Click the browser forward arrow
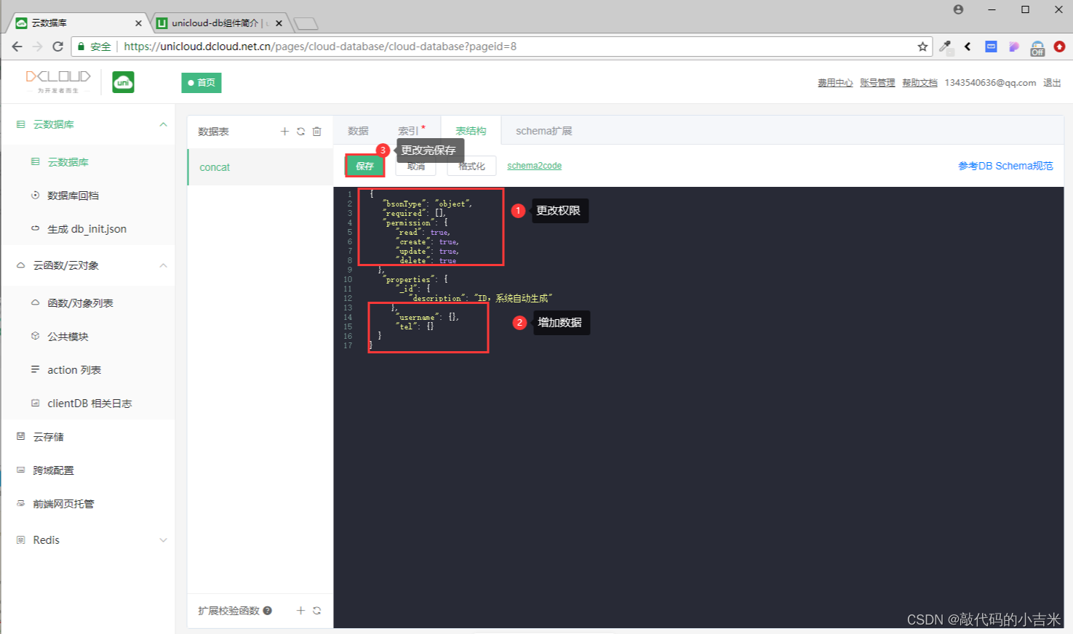The height and width of the screenshot is (634, 1073). click(x=37, y=47)
